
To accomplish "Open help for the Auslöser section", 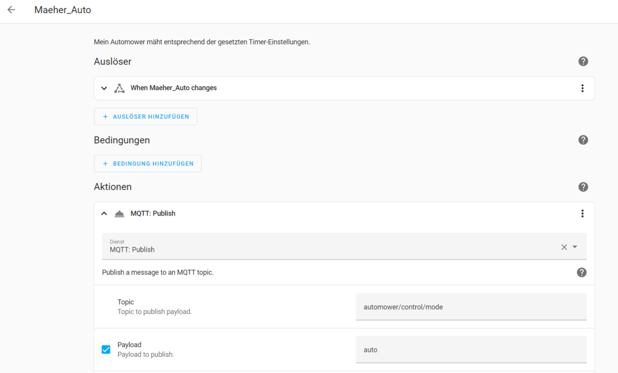I will coord(583,62).
